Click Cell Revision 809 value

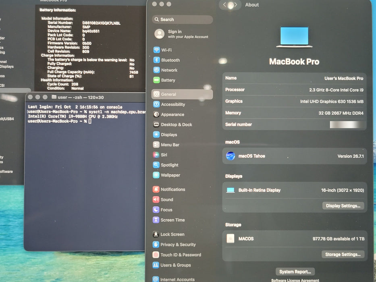[x=85, y=52]
